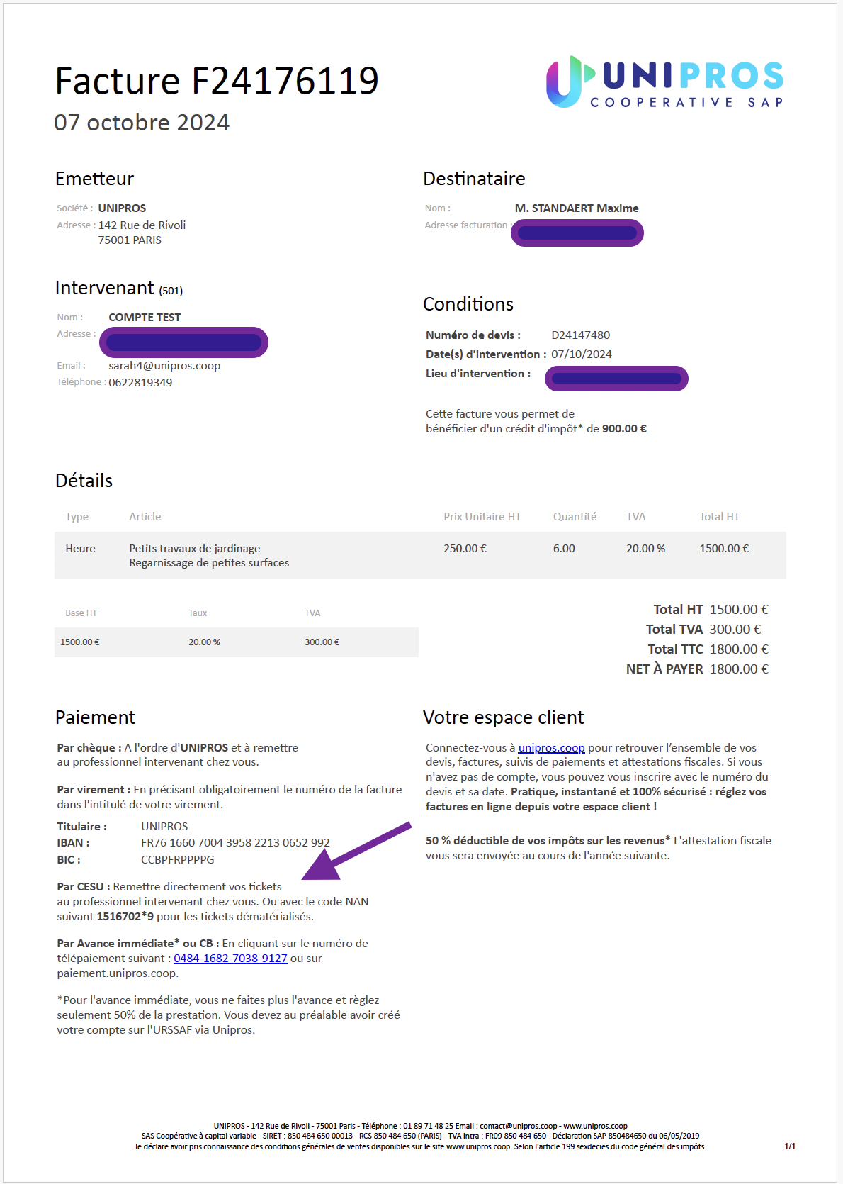Click the phone number 0622819349
Viewport: 843px width, 1184px height.
(140, 383)
